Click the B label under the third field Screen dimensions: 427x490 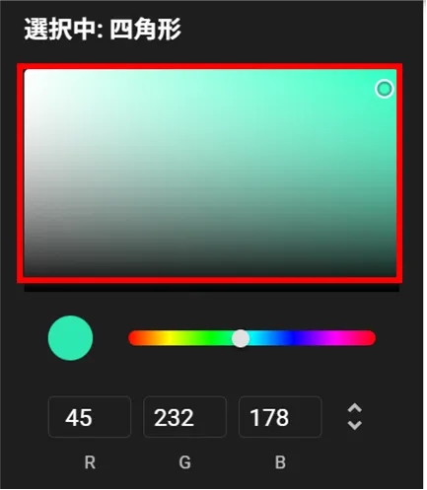click(x=280, y=462)
